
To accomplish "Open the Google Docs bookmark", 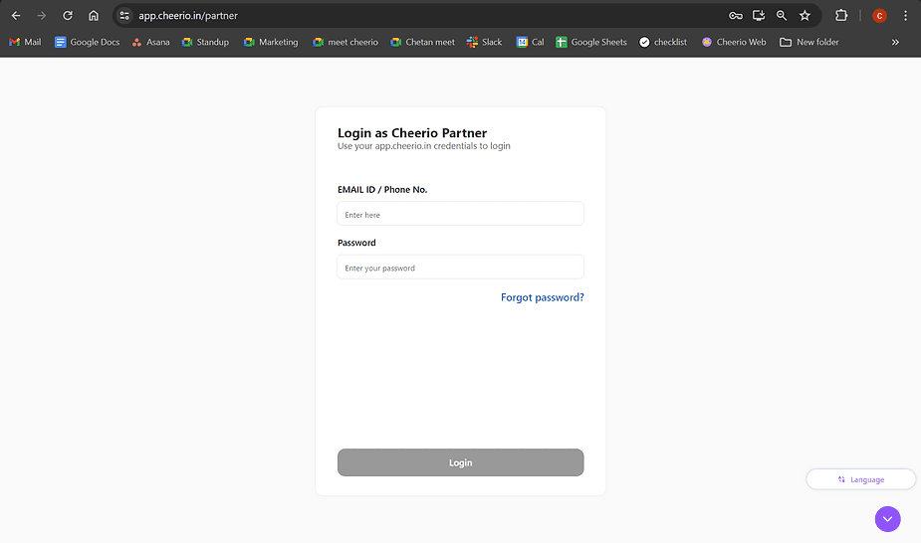I will [87, 42].
